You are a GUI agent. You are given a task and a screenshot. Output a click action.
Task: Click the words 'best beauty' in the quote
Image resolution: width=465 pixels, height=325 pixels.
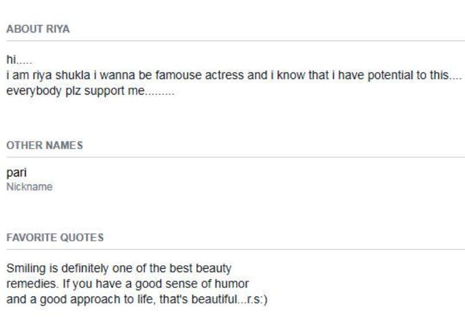point(200,269)
